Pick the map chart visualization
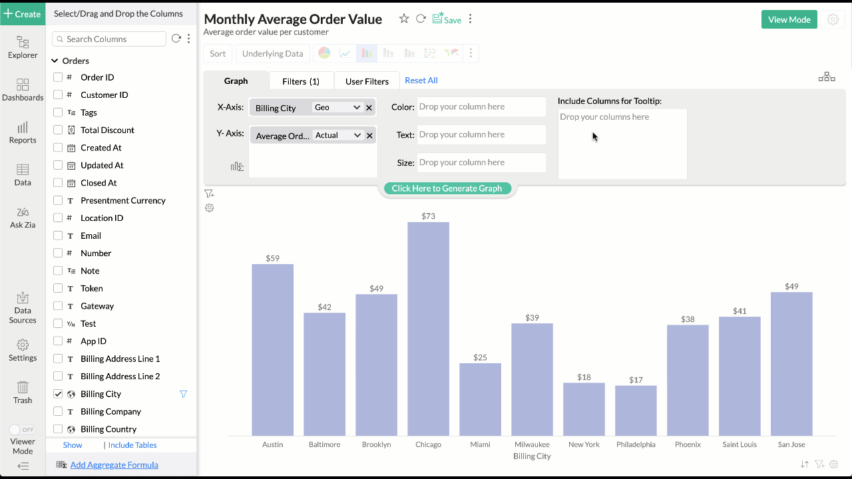852x479 pixels. 451,53
